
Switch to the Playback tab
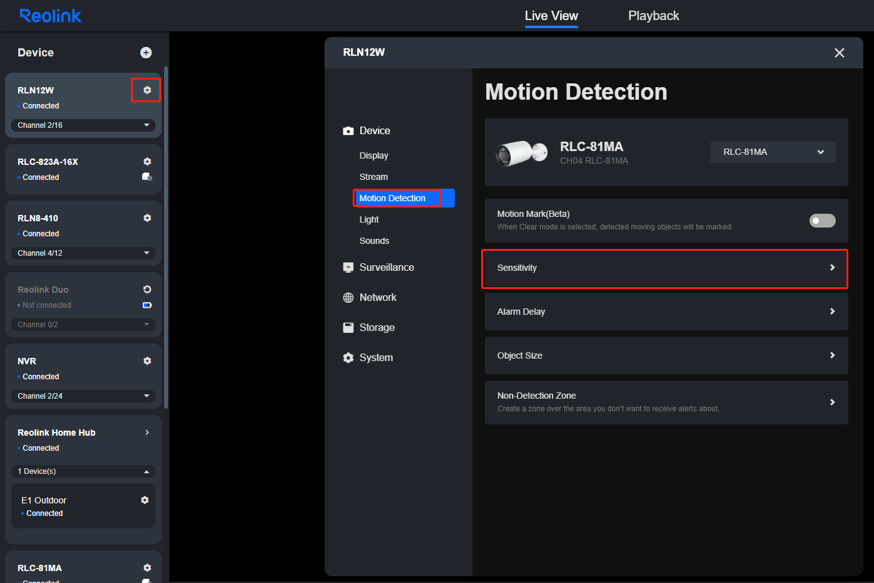click(x=653, y=16)
